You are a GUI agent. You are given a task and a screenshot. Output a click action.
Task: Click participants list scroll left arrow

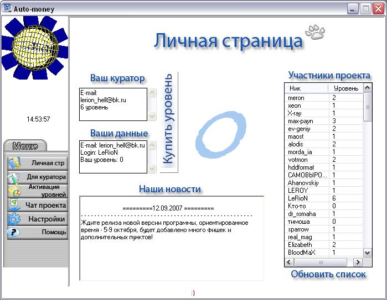pyautogui.click(x=289, y=262)
